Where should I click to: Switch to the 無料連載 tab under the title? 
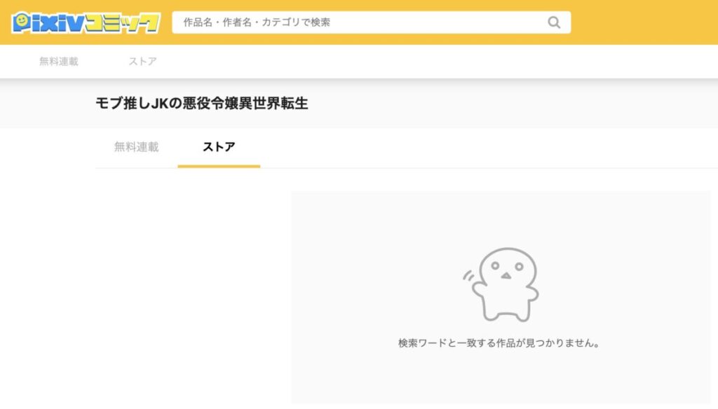click(x=137, y=147)
